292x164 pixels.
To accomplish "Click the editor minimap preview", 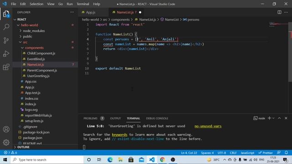I will (278, 24).
